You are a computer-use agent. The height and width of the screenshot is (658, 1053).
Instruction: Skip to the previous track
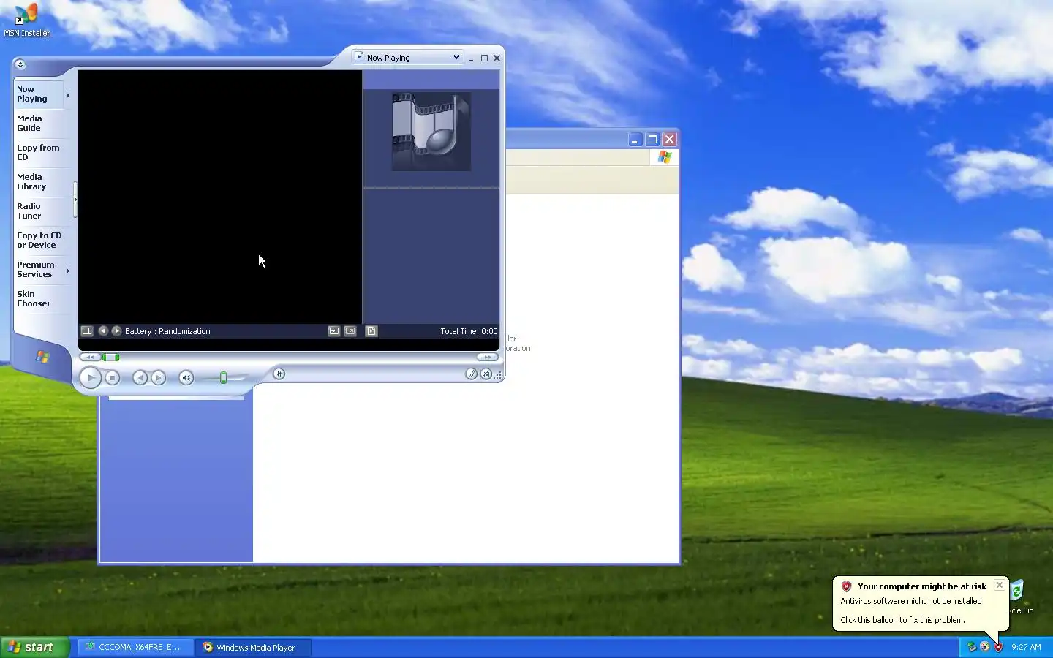click(x=140, y=378)
